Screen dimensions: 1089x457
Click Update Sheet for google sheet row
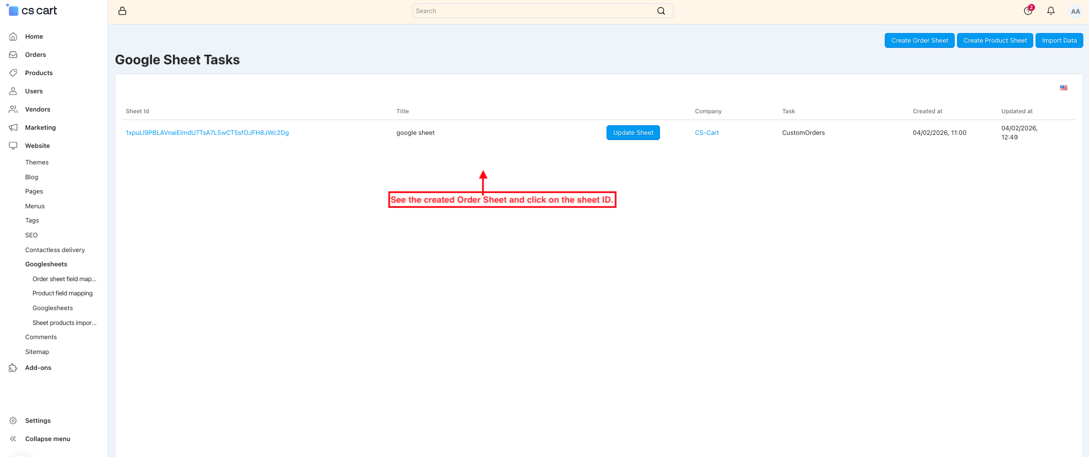coord(633,133)
